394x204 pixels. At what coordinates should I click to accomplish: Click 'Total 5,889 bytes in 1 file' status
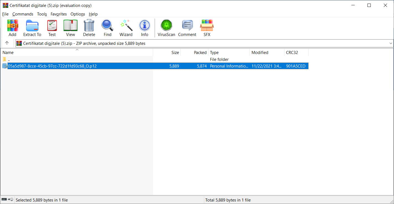[x=228, y=200]
